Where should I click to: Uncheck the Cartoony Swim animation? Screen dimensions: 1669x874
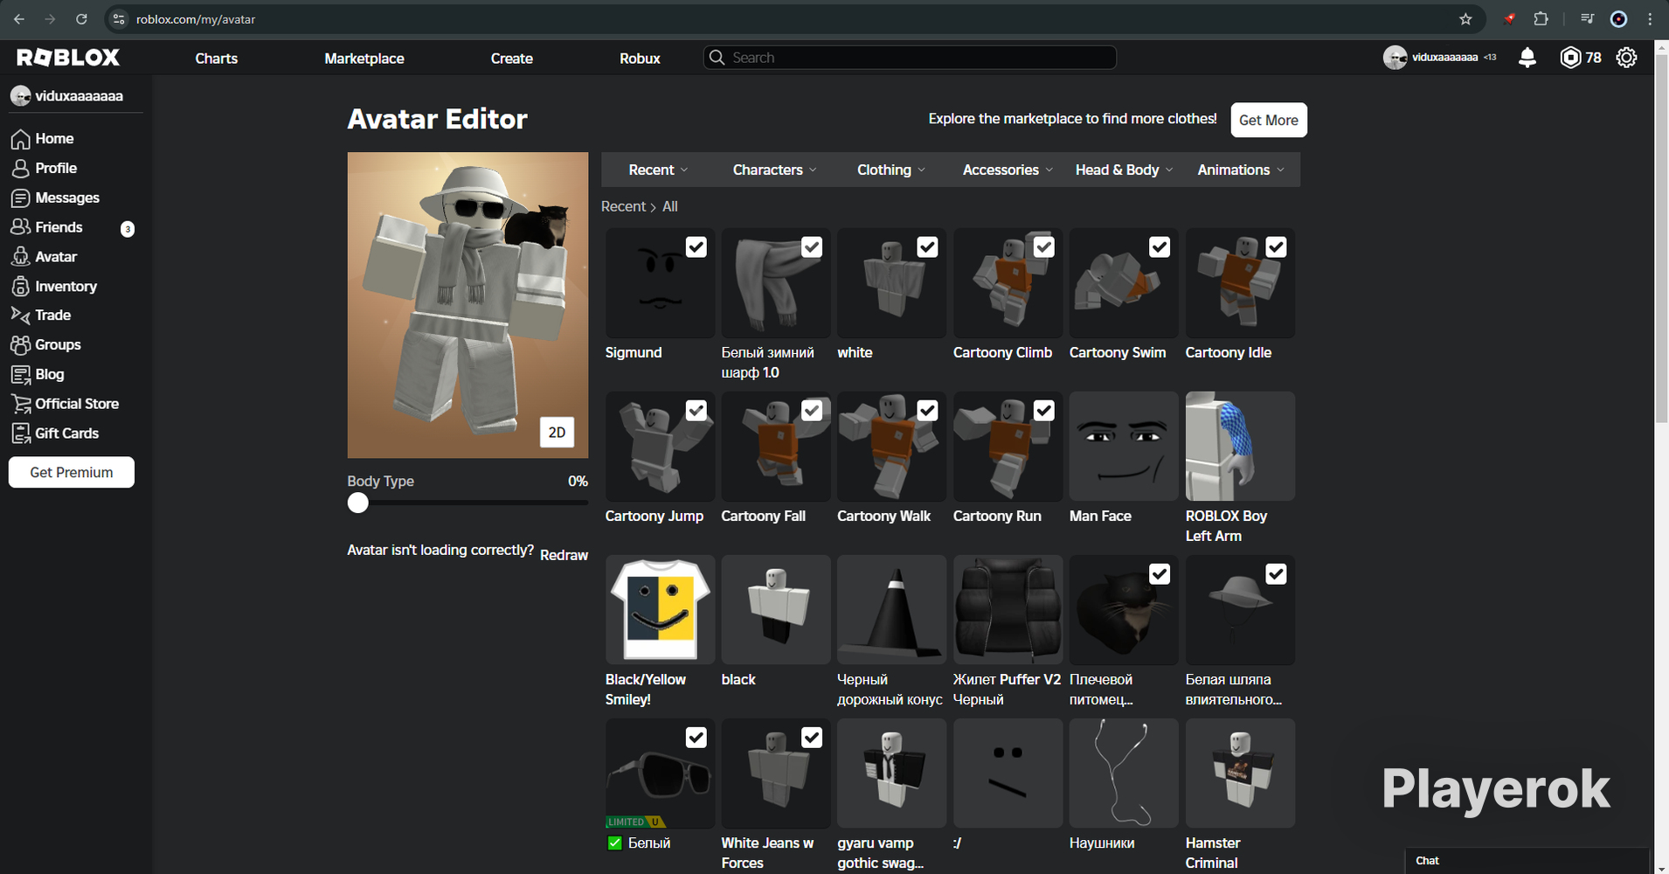click(1160, 247)
